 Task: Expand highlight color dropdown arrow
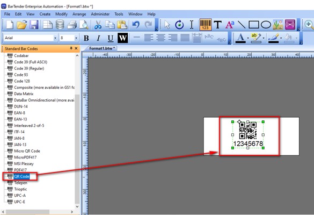tap(264, 38)
